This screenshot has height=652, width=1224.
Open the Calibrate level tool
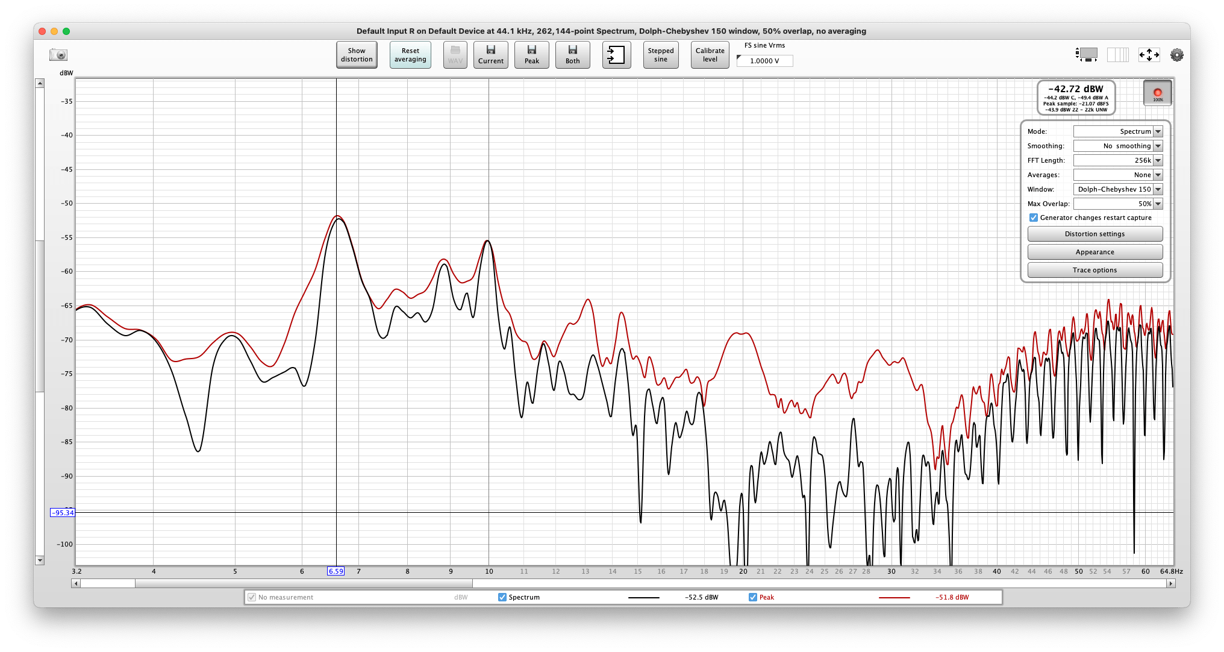[710, 55]
